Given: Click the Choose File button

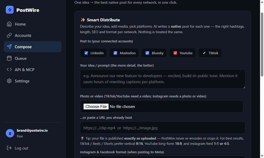Looking at the screenshot, I should tap(96, 107).
